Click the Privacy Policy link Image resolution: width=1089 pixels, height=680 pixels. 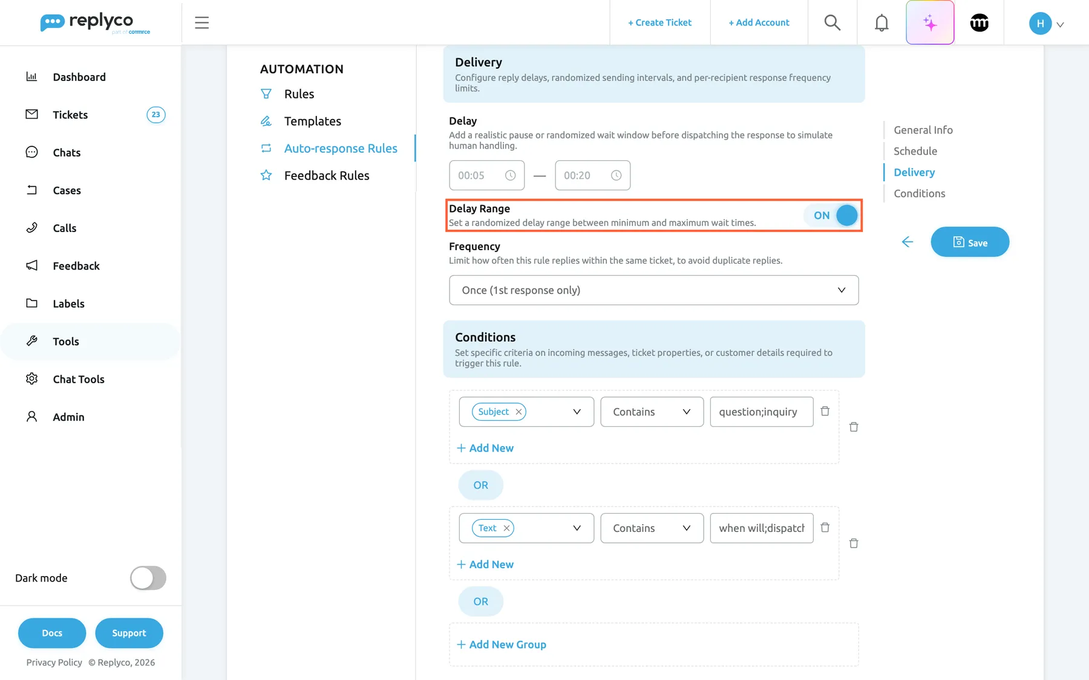54,662
